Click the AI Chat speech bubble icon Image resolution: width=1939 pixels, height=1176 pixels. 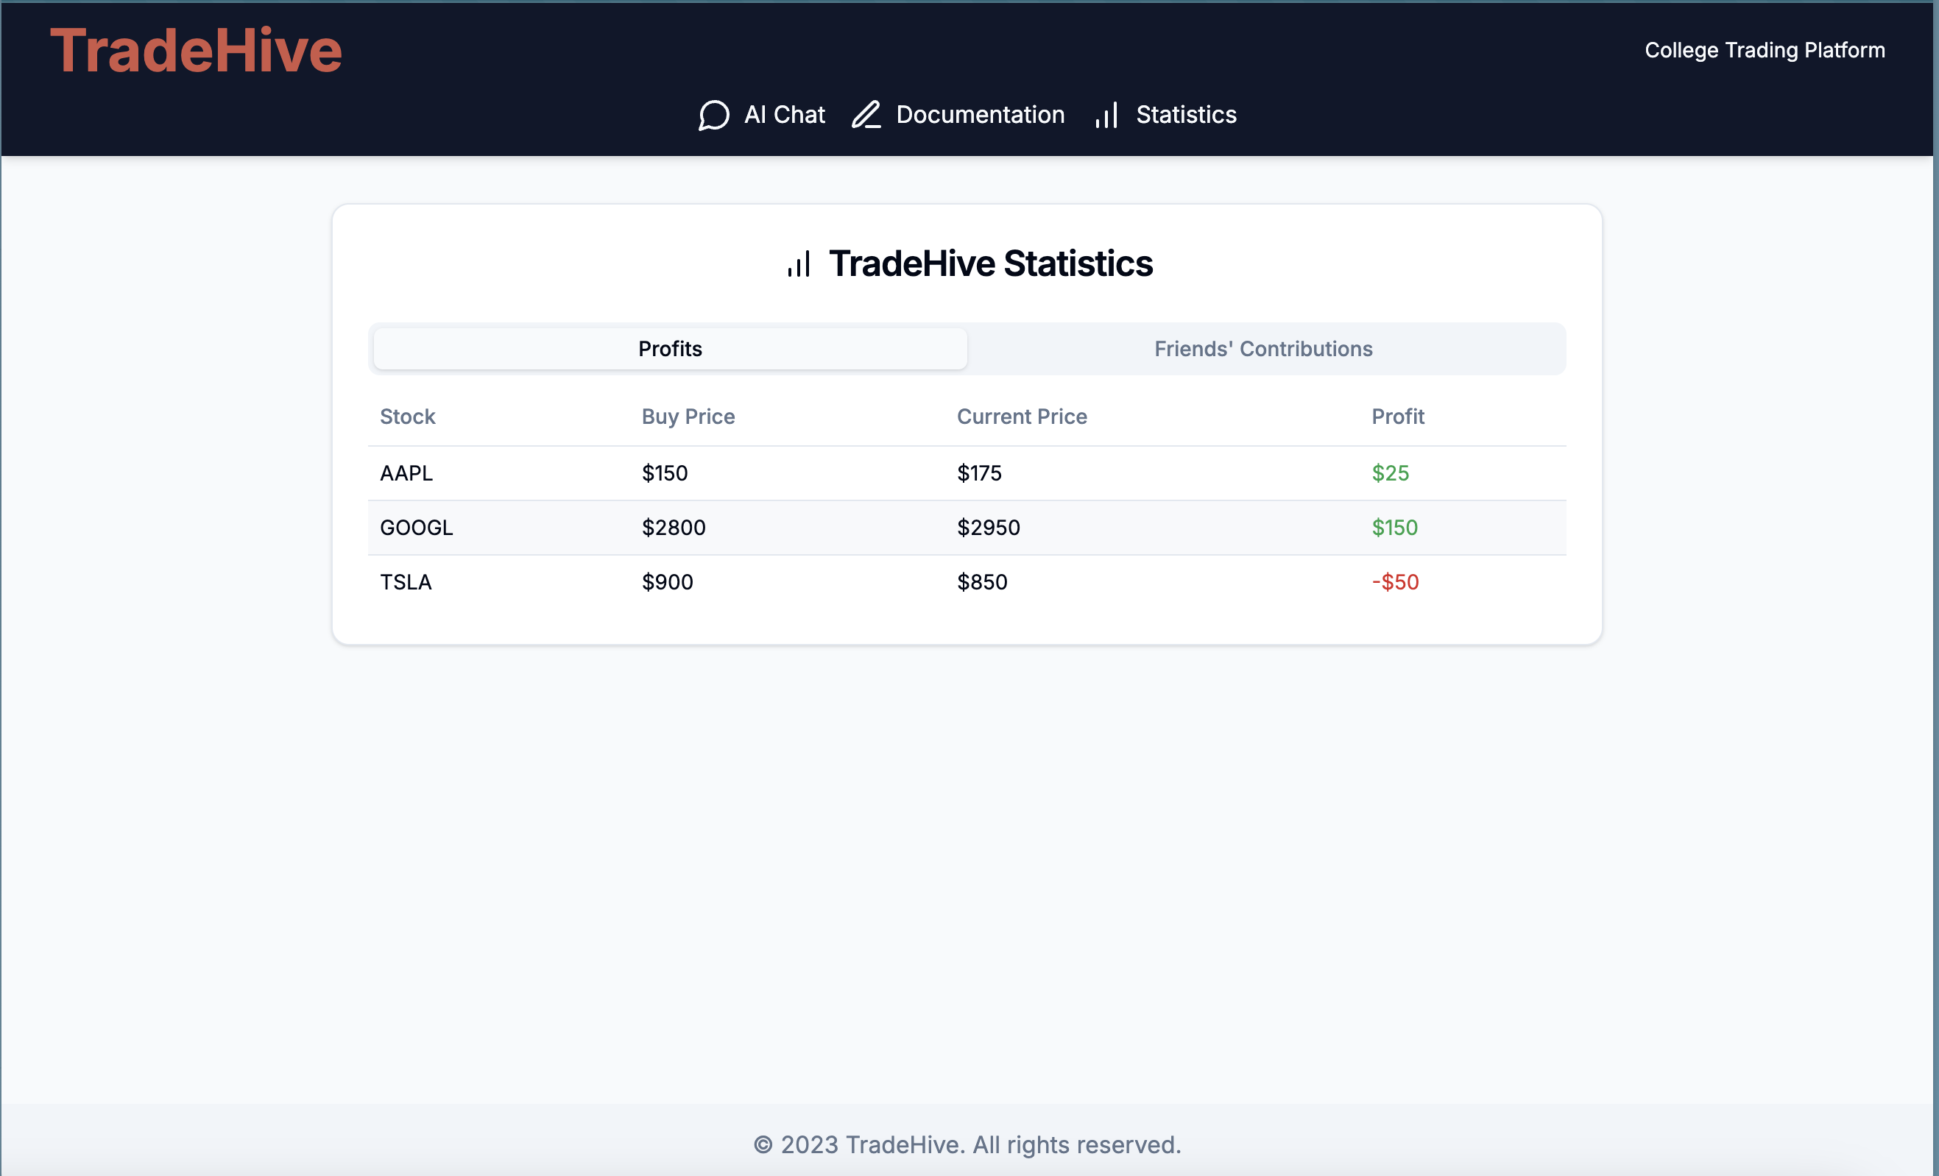(x=713, y=115)
